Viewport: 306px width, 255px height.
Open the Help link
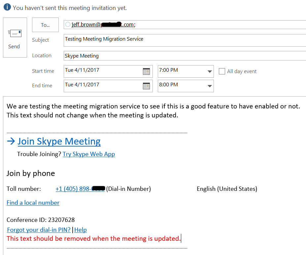click(x=81, y=230)
